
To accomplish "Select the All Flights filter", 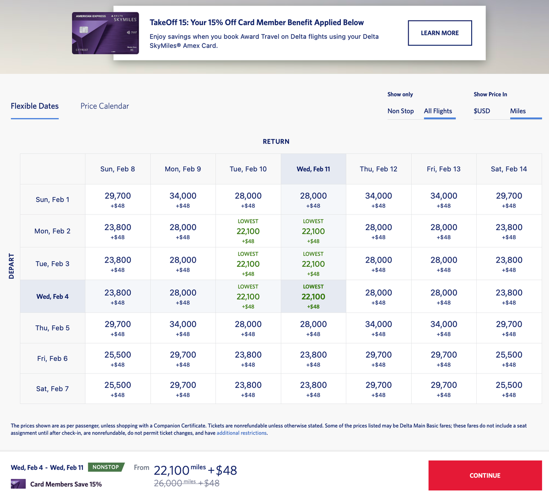I will [438, 111].
